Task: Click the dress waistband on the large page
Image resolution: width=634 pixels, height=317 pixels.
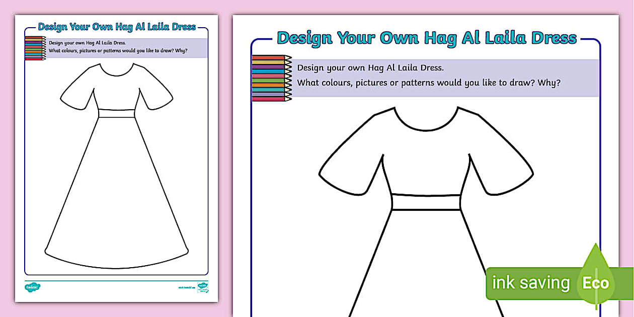Action: tap(426, 202)
